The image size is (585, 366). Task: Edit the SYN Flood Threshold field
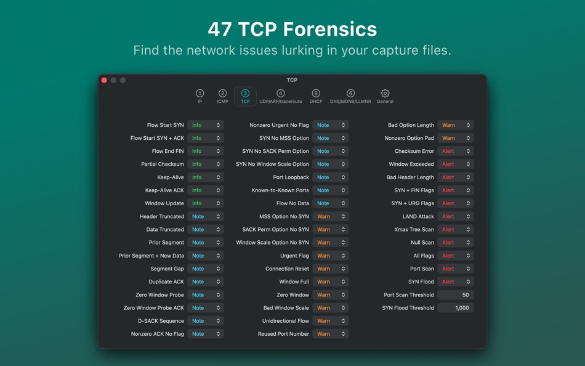click(x=455, y=307)
